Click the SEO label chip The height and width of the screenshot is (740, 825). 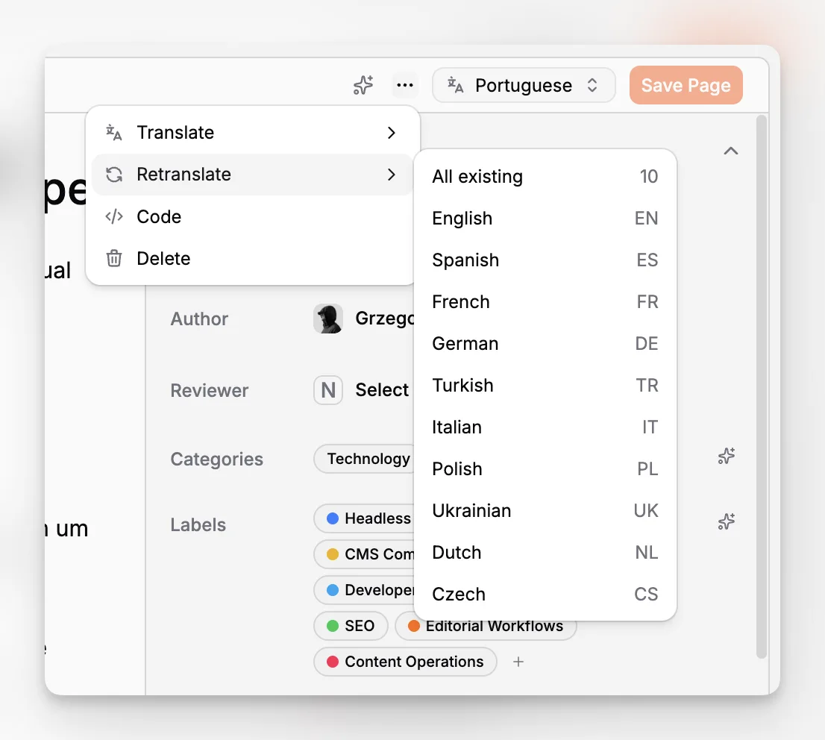coord(351,626)
